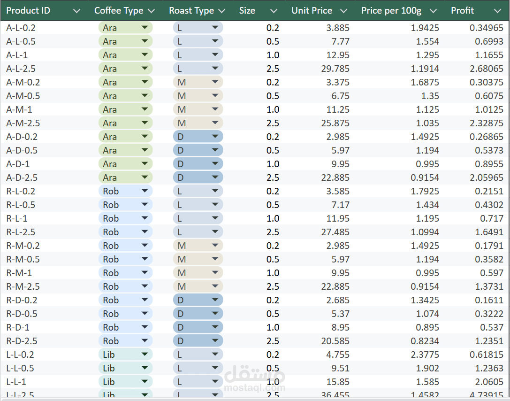Viewport: 510px width, 401px height.
Task: Open the Ara dropdown in row A-L-0.2
Action: (145, 28)
